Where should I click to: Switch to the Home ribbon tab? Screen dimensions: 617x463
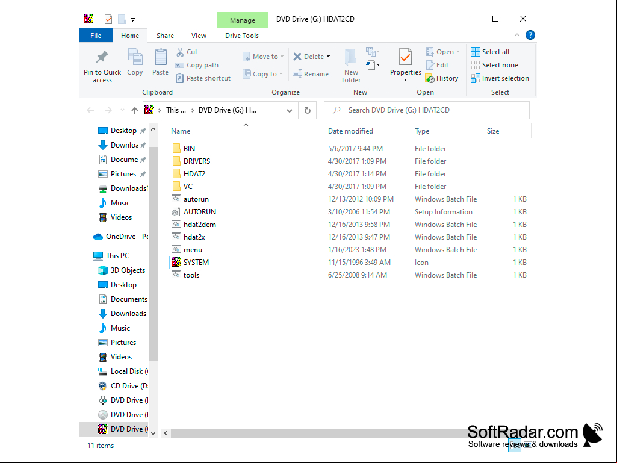(x=130, y=36)
